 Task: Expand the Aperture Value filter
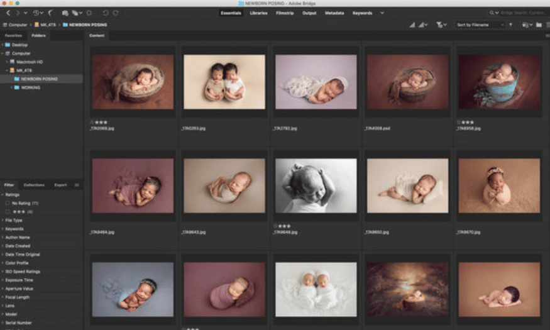pos(3,289)
